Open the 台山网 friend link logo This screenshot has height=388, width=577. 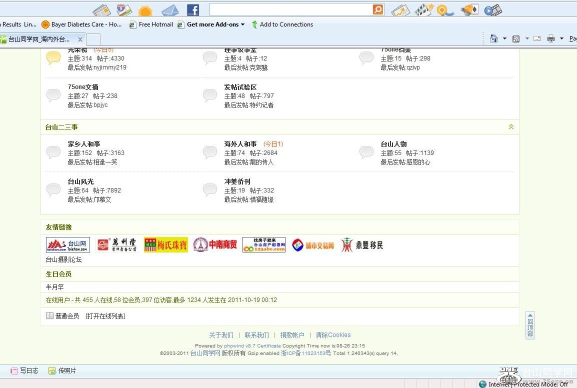(68, 244)
